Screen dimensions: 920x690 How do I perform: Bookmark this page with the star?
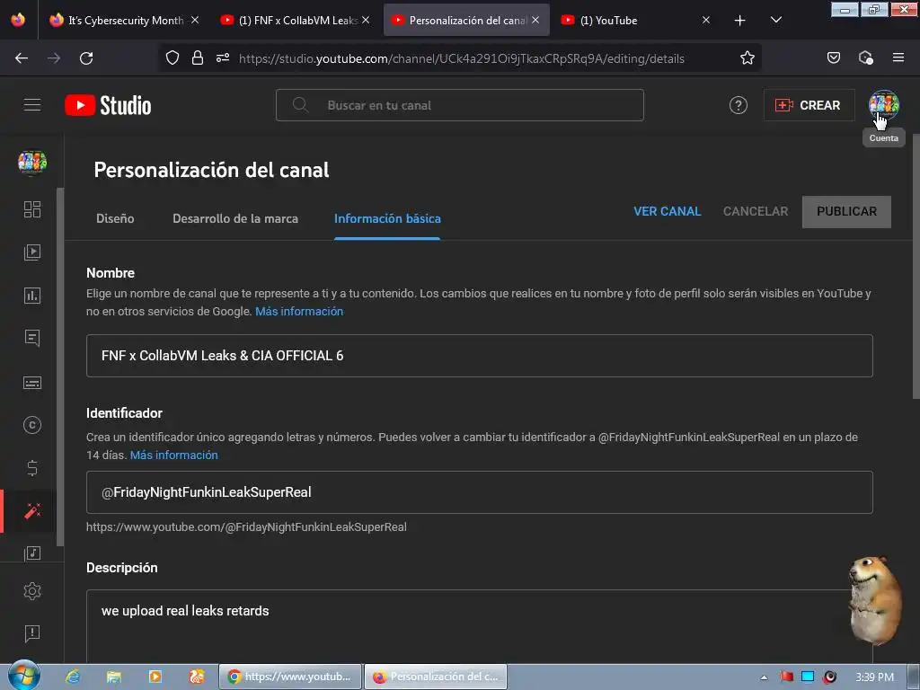[747, 58]
